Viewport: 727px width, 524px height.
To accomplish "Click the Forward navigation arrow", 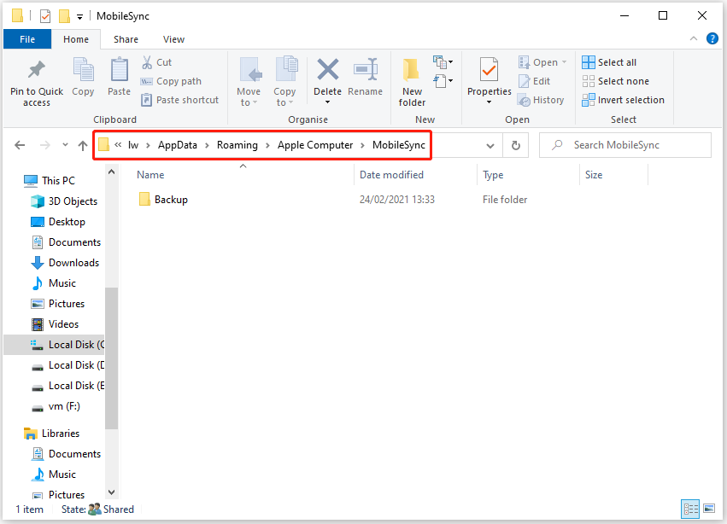I will [45, 145].
